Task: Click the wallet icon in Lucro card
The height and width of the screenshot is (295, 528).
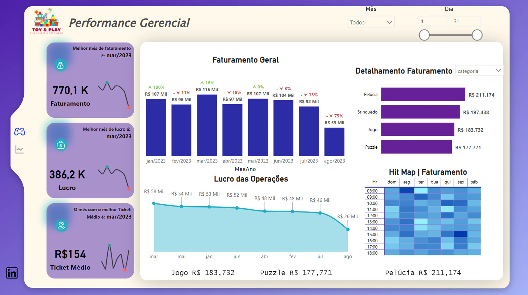Action: tap(61, 145)
